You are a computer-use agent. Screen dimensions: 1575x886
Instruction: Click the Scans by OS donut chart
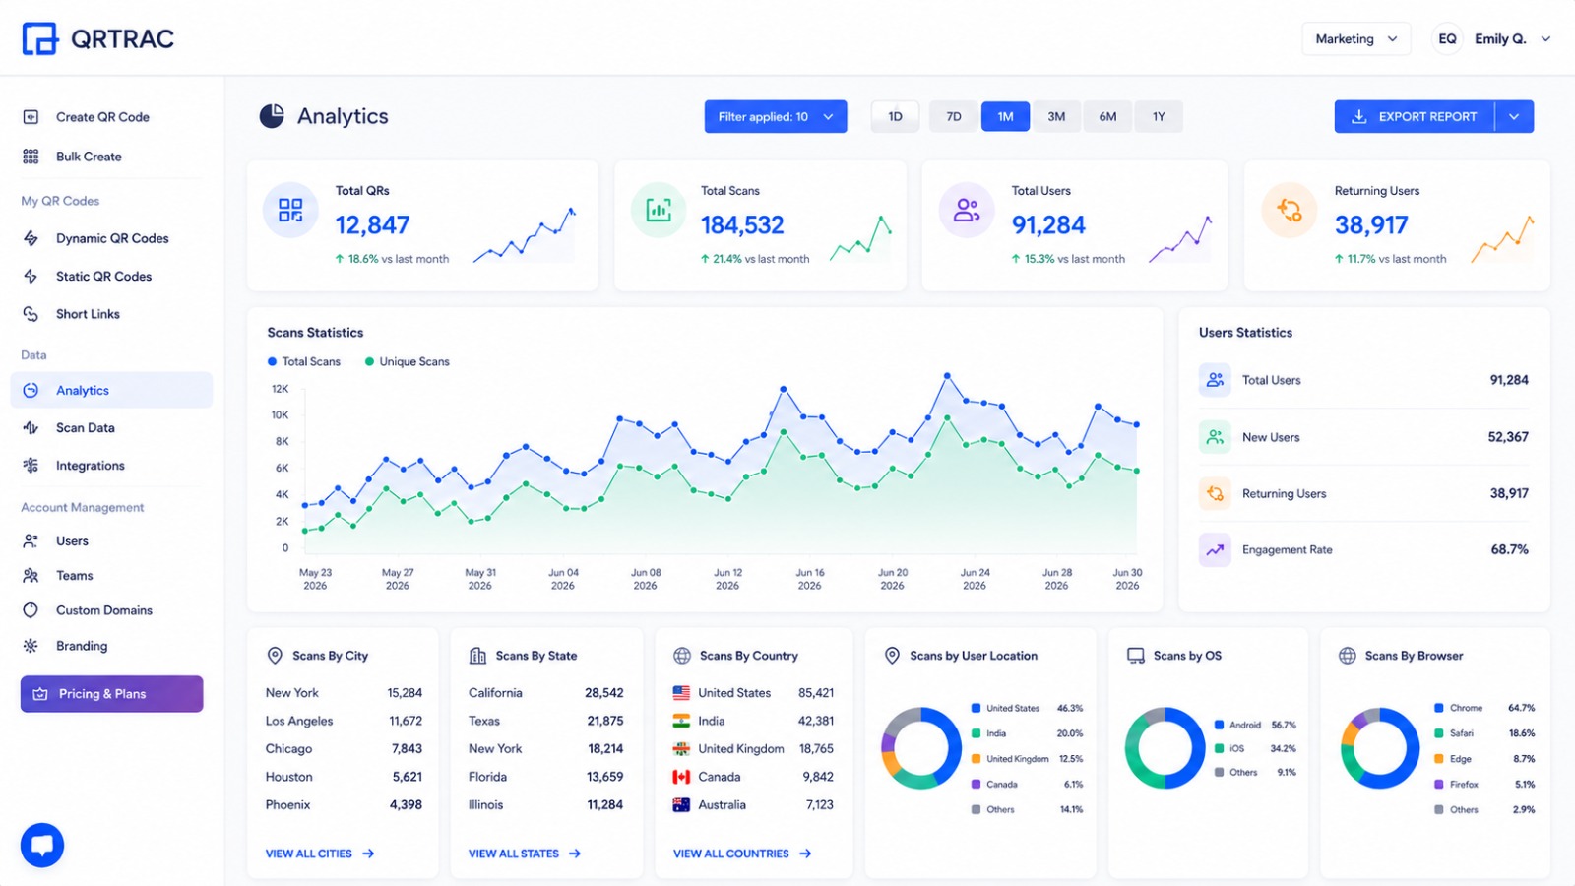[1165, 748]
